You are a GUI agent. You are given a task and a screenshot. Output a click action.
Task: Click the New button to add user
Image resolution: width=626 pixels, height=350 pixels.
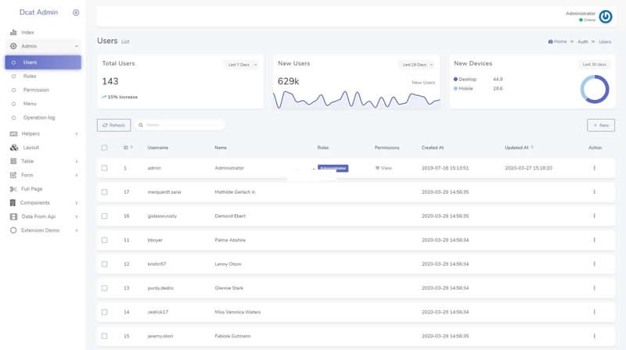click(x=600, y=125)
